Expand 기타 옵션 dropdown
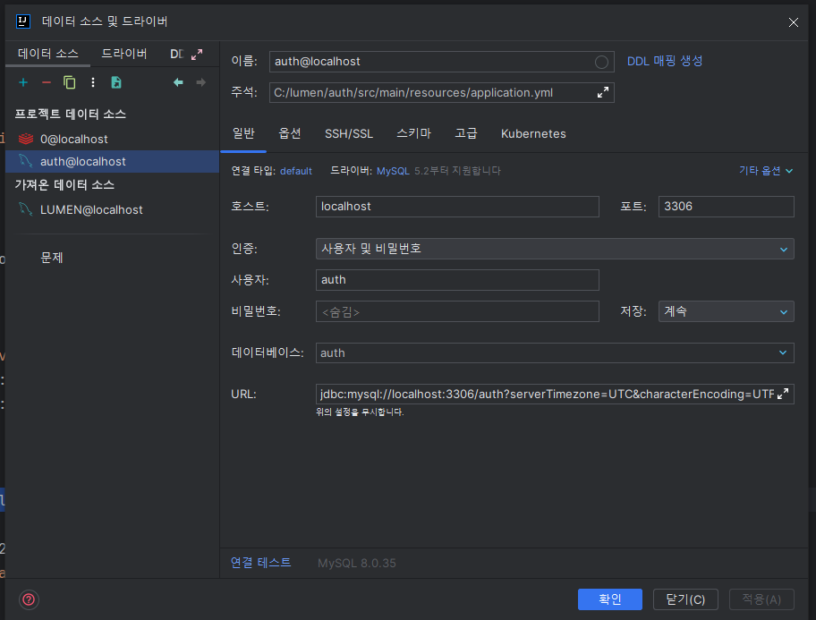Viewport: 816px width, 620px height. 766,171
